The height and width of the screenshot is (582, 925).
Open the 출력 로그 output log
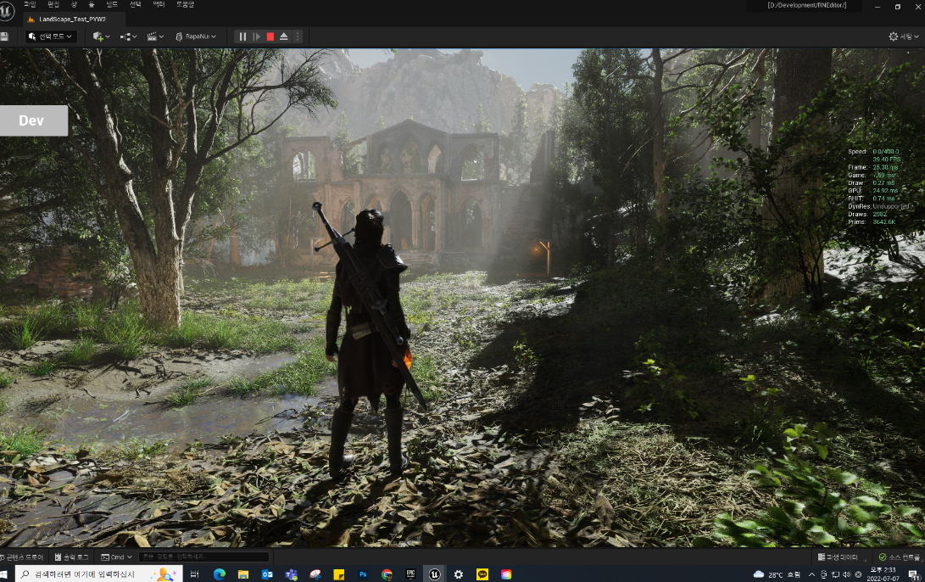[71, 557]
